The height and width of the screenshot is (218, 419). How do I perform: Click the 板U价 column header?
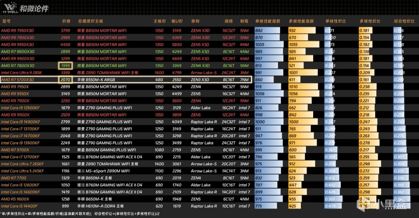coord(177,21)
